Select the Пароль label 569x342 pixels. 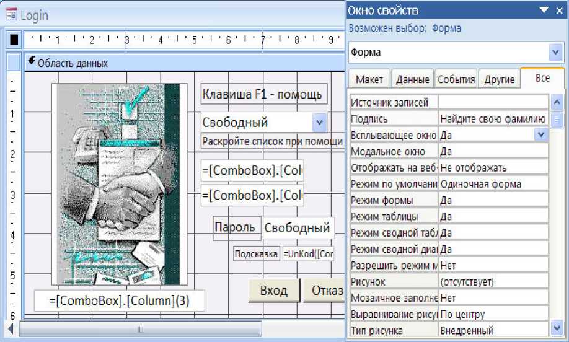(x=237, y=228)
